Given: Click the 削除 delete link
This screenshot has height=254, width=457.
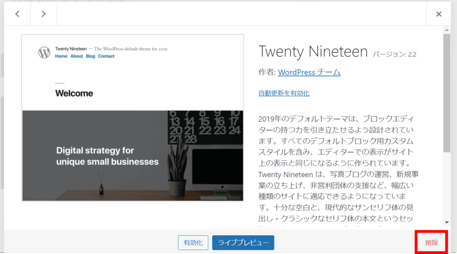Looking at the screenshot, I should click(432, 243).
